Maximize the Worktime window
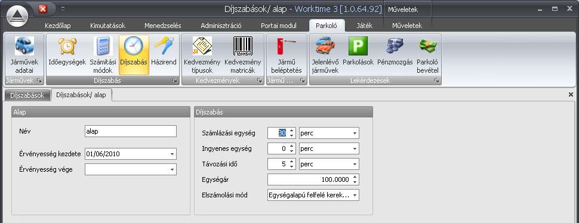This screenshot has height=223, width=579. (x=555, y=8)
